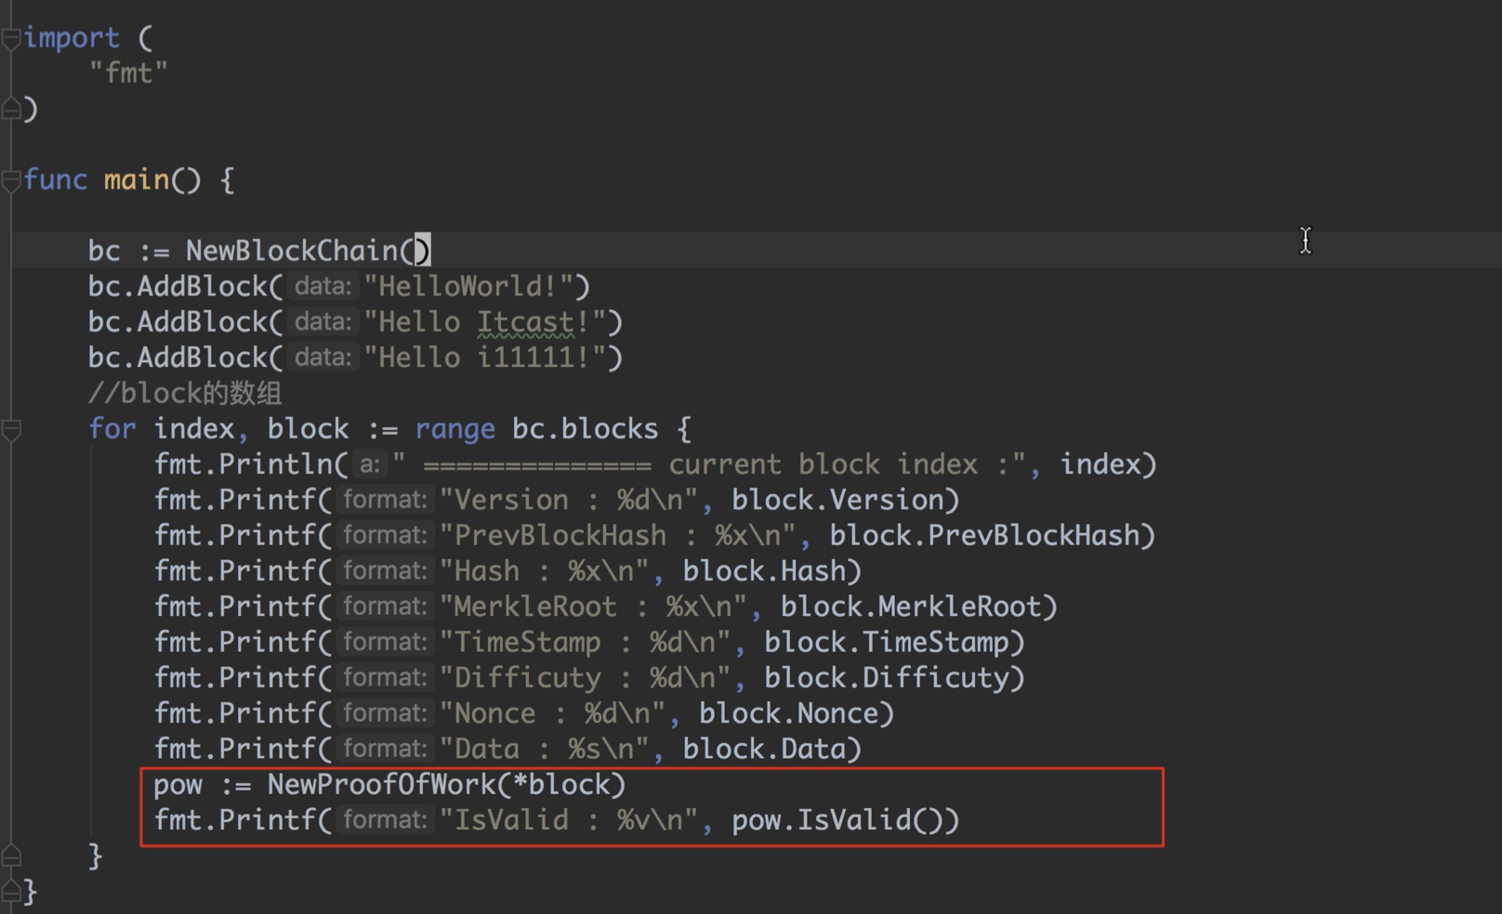Click block.PrevBlockHash argument
The height and width of the screenshot is (914, 1502).
(984, 535)
